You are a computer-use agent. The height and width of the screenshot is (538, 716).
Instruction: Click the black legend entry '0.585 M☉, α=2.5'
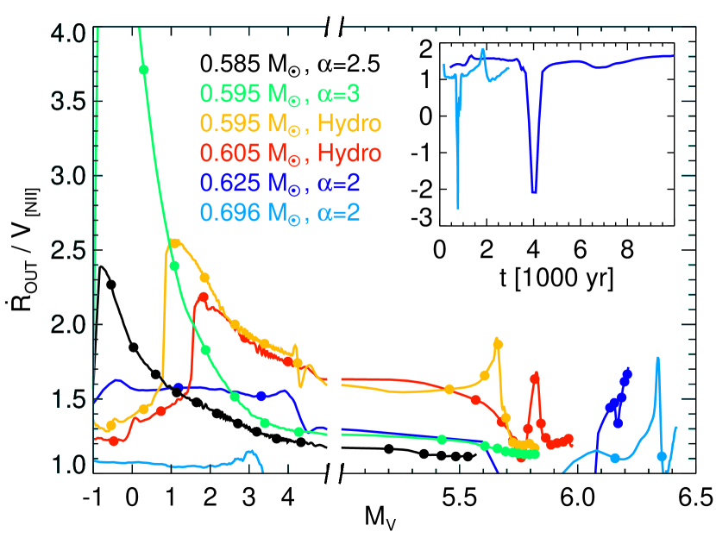point(290,64)
